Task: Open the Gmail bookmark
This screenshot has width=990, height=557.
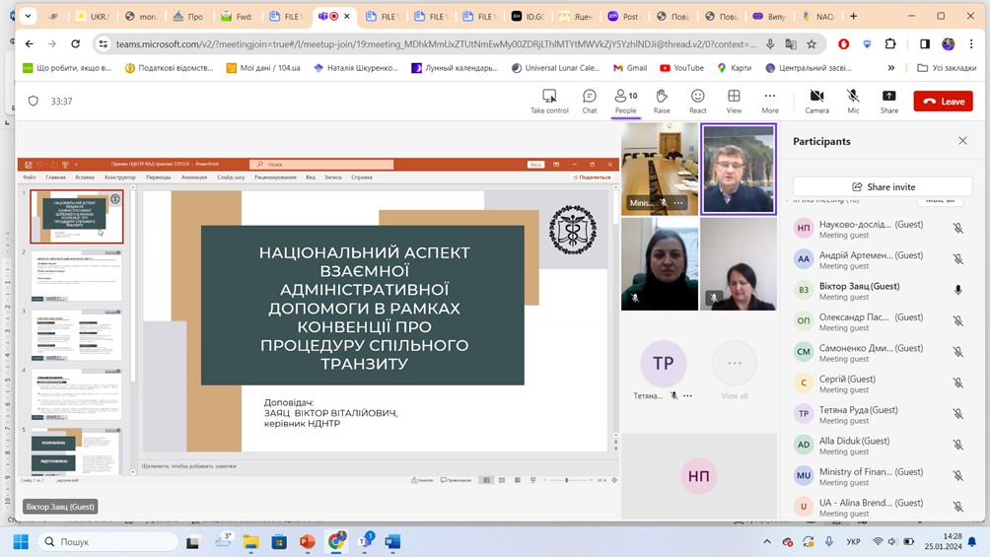Action: pyautogui.click(x=630, y=68)
